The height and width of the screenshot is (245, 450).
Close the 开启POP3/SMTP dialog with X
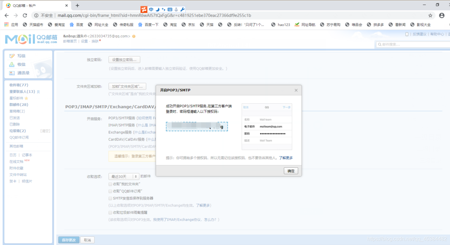(x=296, y=90)
